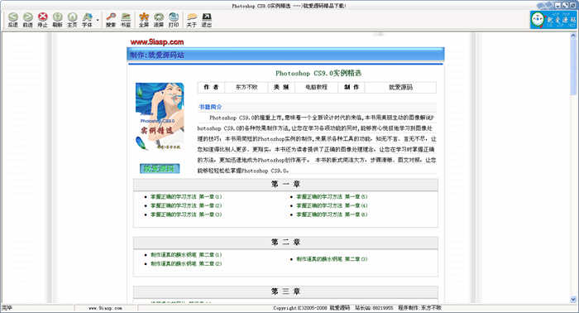The height and width of the screenshot is (313, 579).
Task: Click the vertical scrollbar down arrow
Action: (573, 299)
